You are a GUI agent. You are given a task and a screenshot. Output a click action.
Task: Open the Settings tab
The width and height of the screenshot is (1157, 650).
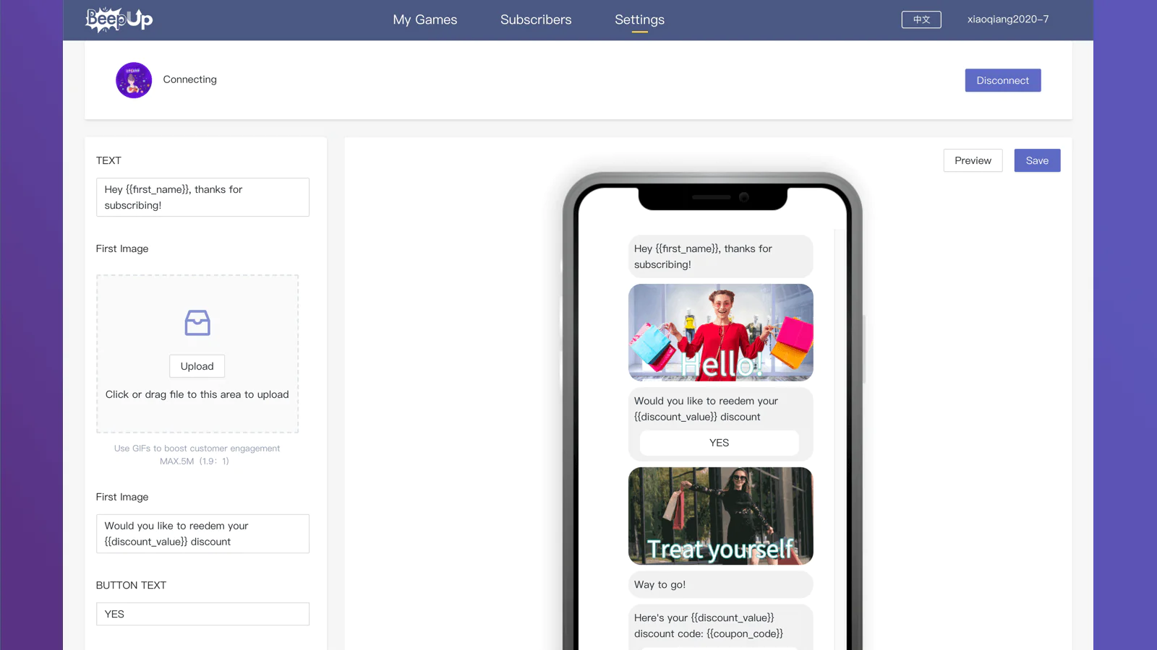(x=640, y=19)
